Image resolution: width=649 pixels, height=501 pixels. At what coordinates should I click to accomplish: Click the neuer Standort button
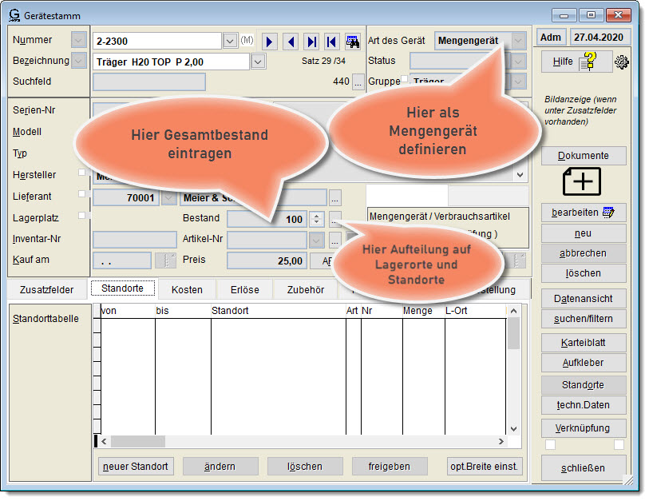pos(135,466)
